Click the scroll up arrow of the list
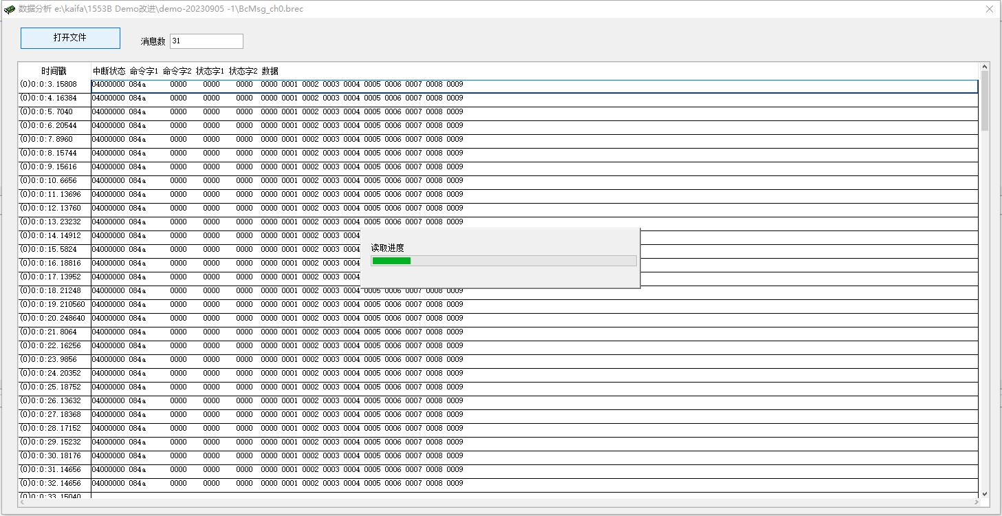This screenshot has height=516, width=1002. pyautogui.click(x=984, y=67)
